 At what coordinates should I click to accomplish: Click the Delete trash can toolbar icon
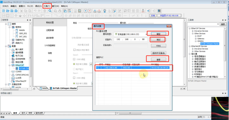point(45,11)
